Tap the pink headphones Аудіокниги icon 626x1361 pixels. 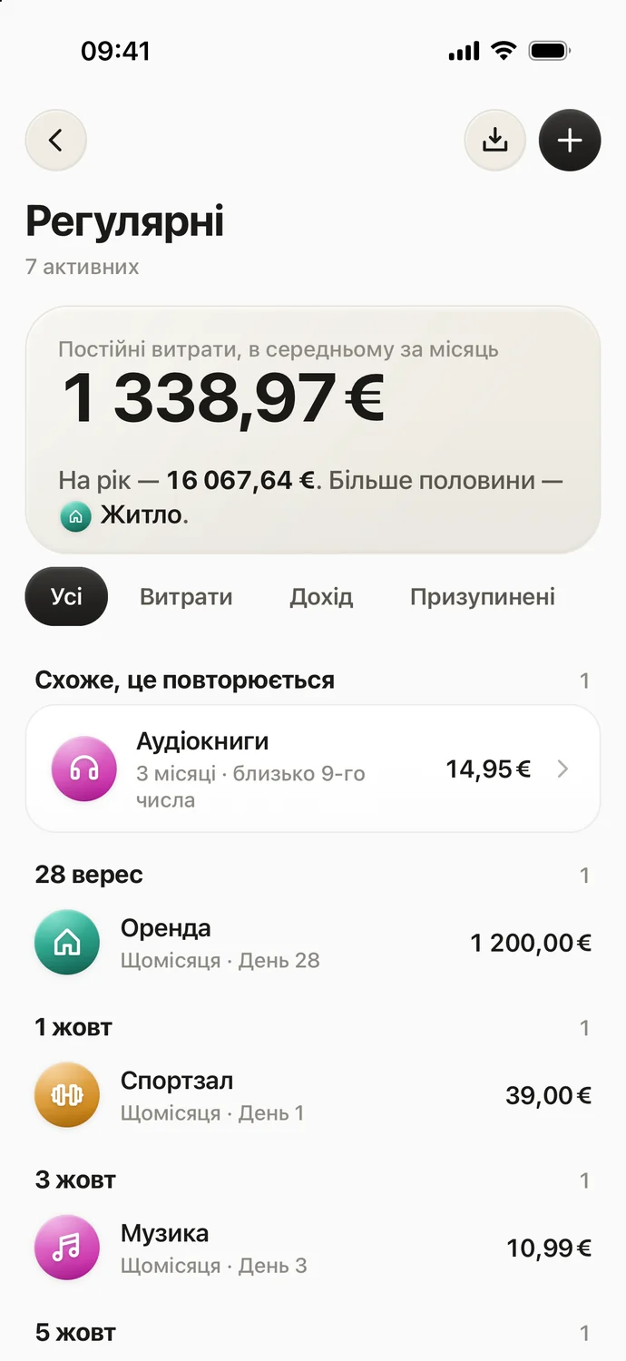84,769
